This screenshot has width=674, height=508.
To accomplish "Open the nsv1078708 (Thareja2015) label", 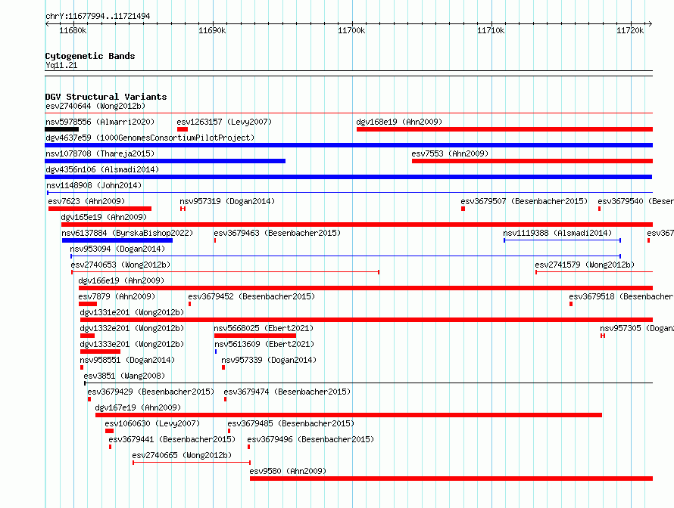I will 100,153.
